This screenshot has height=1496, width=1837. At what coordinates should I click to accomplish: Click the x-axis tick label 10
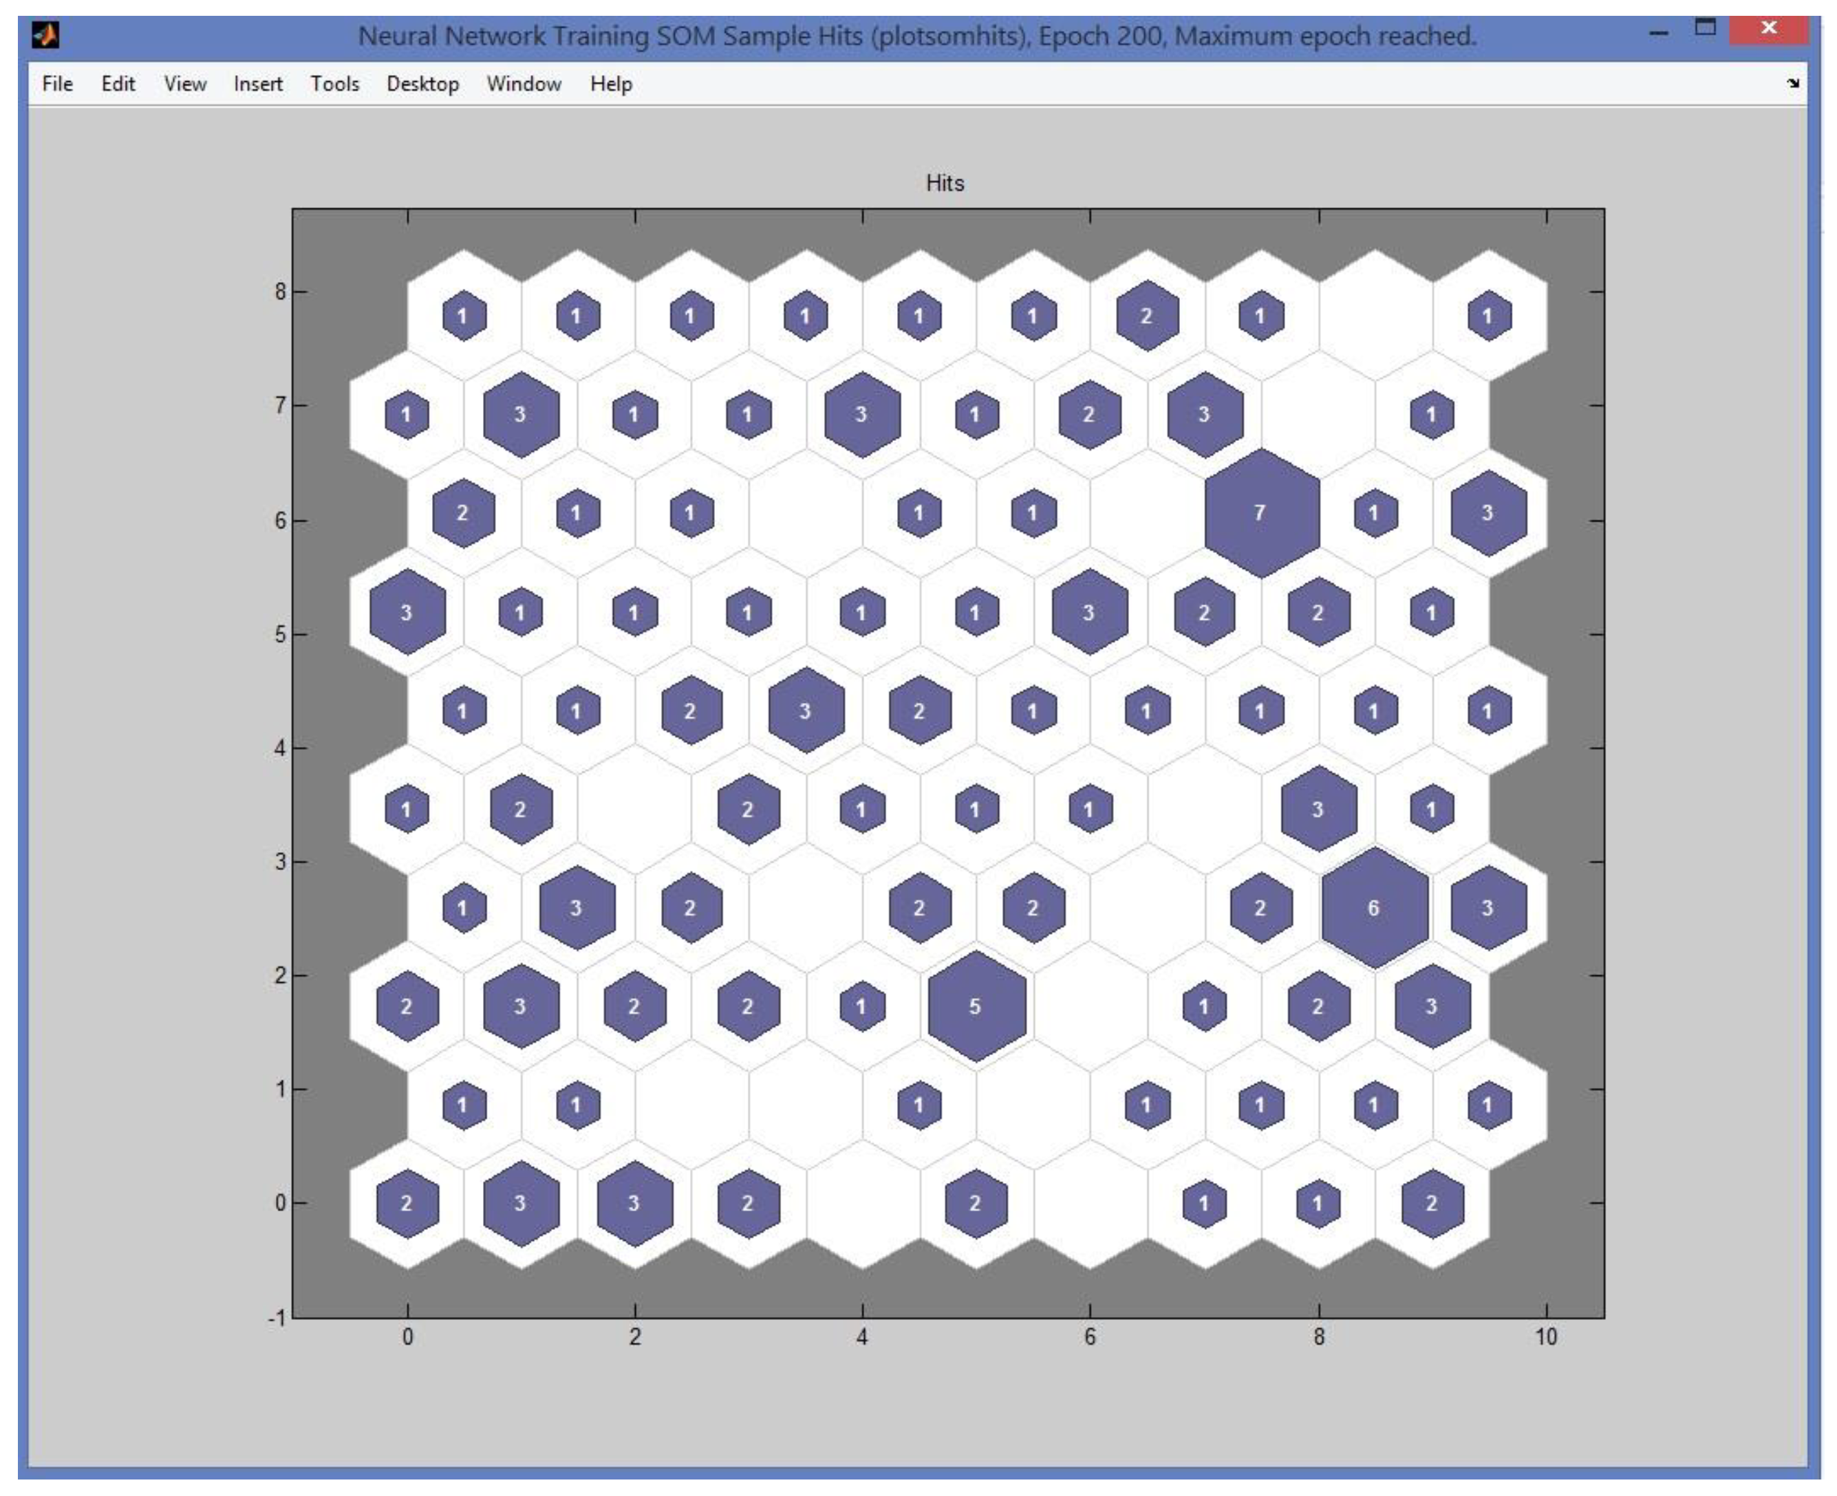1546,1337
